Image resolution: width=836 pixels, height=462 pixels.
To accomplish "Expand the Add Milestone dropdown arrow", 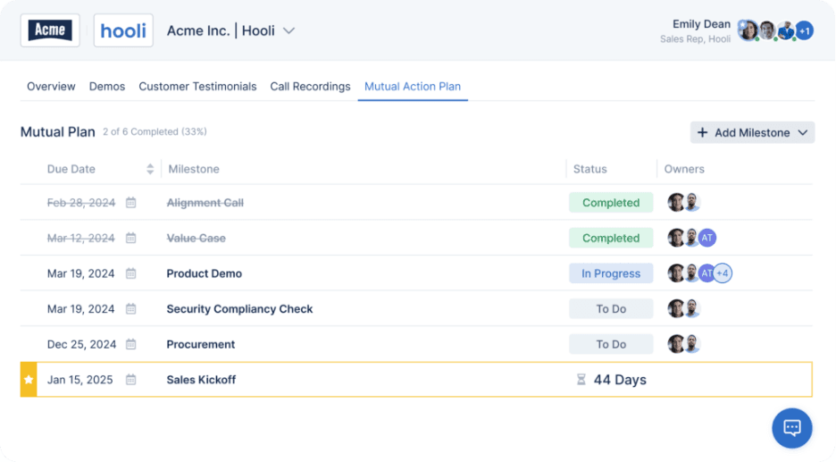I will [x=803, y=133].
